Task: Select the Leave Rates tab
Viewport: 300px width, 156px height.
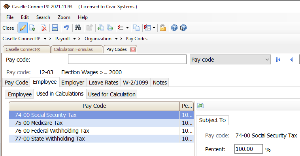Action: (104, 83)
